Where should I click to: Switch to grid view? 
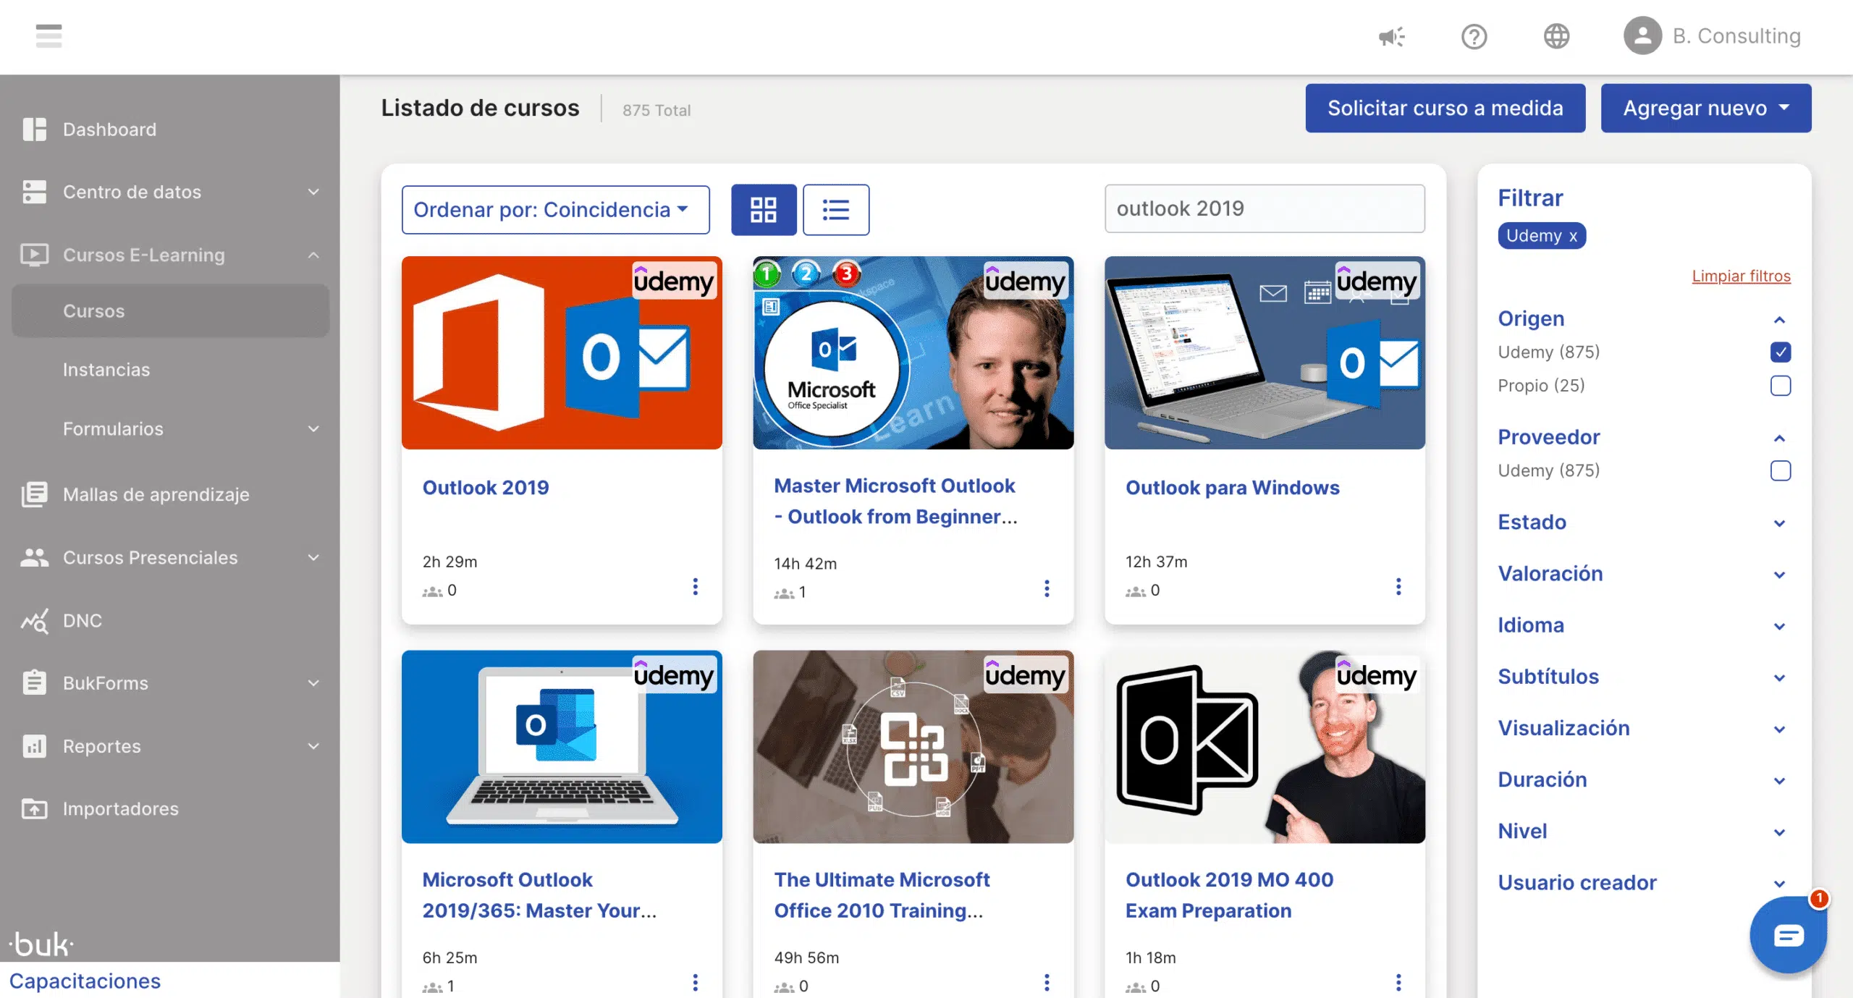tap(764, 210)
